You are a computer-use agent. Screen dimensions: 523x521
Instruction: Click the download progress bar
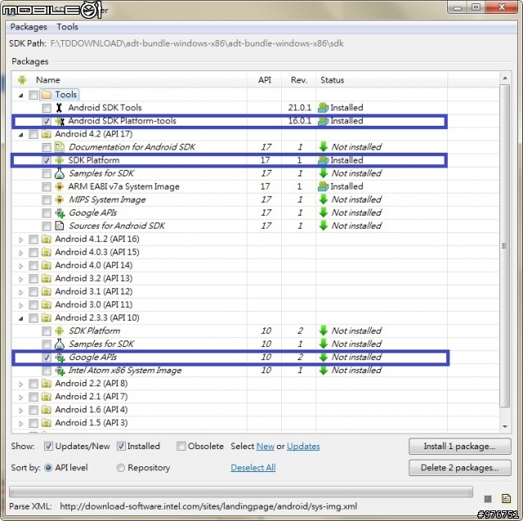(x=241, y=492)
